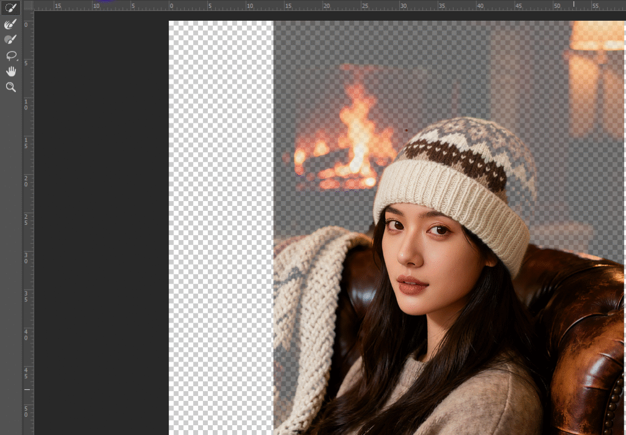The height and width of the screenshot is (435, 626).
Task: Select the Quick Selection tool
Action: click(10, 8)
